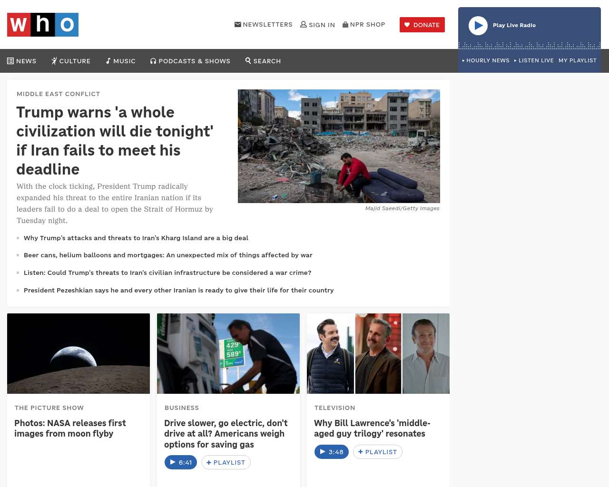Open Podcasts & Shows menu
609x487 pixels.
pyautogui.click(x=190, y=61)
